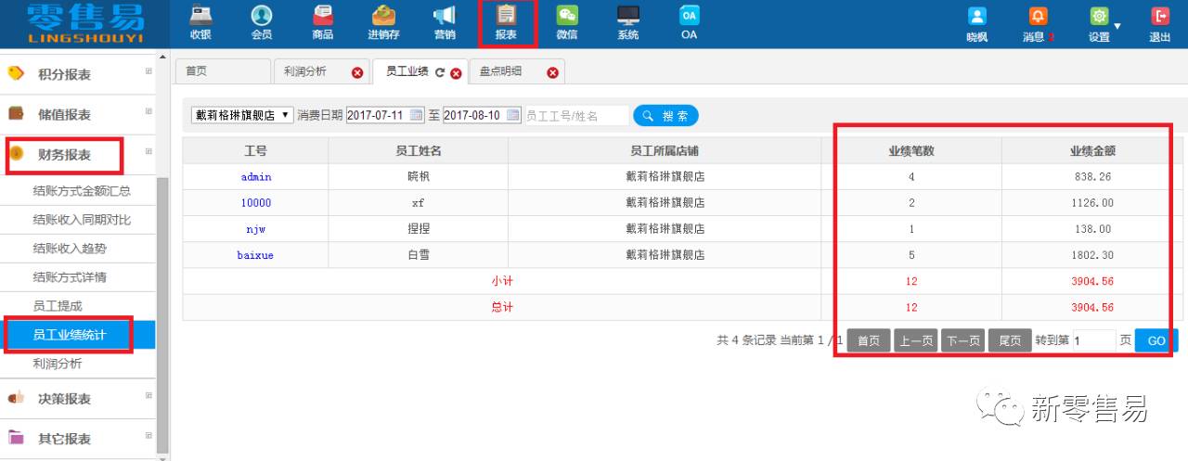
Task: Open the 消息 messages bell icon
Action: point(1038,25)
